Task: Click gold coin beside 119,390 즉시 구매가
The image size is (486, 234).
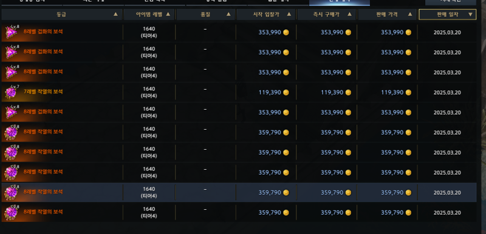Action: click(348, 92)
